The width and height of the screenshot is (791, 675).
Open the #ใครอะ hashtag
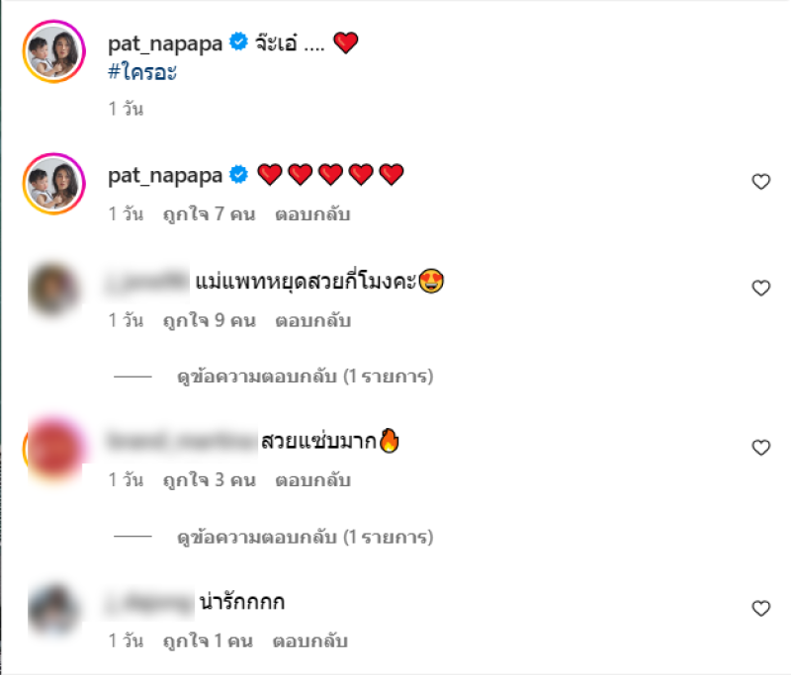click(x=142, y=72)
